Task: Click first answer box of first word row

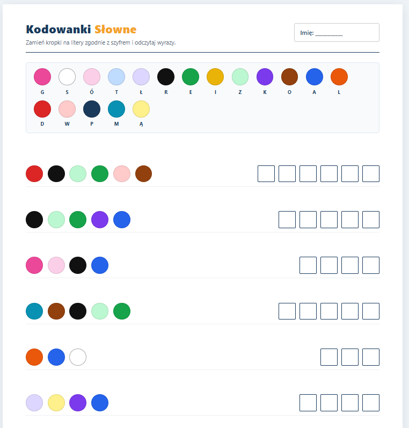Action: (x=266, y=173)
